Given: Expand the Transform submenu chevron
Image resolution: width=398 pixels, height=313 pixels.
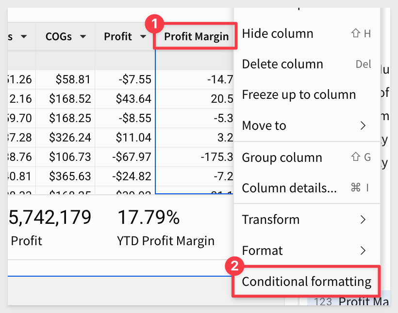Looking at the screenshot, I should (x=363, y=219).
